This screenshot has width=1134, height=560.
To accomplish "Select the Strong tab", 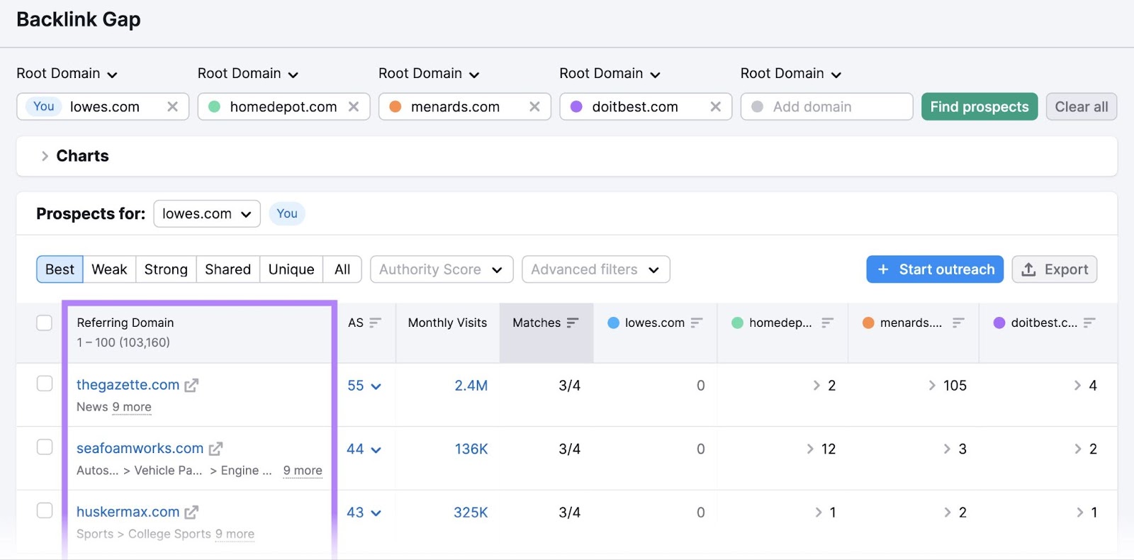I will (166, 269).
